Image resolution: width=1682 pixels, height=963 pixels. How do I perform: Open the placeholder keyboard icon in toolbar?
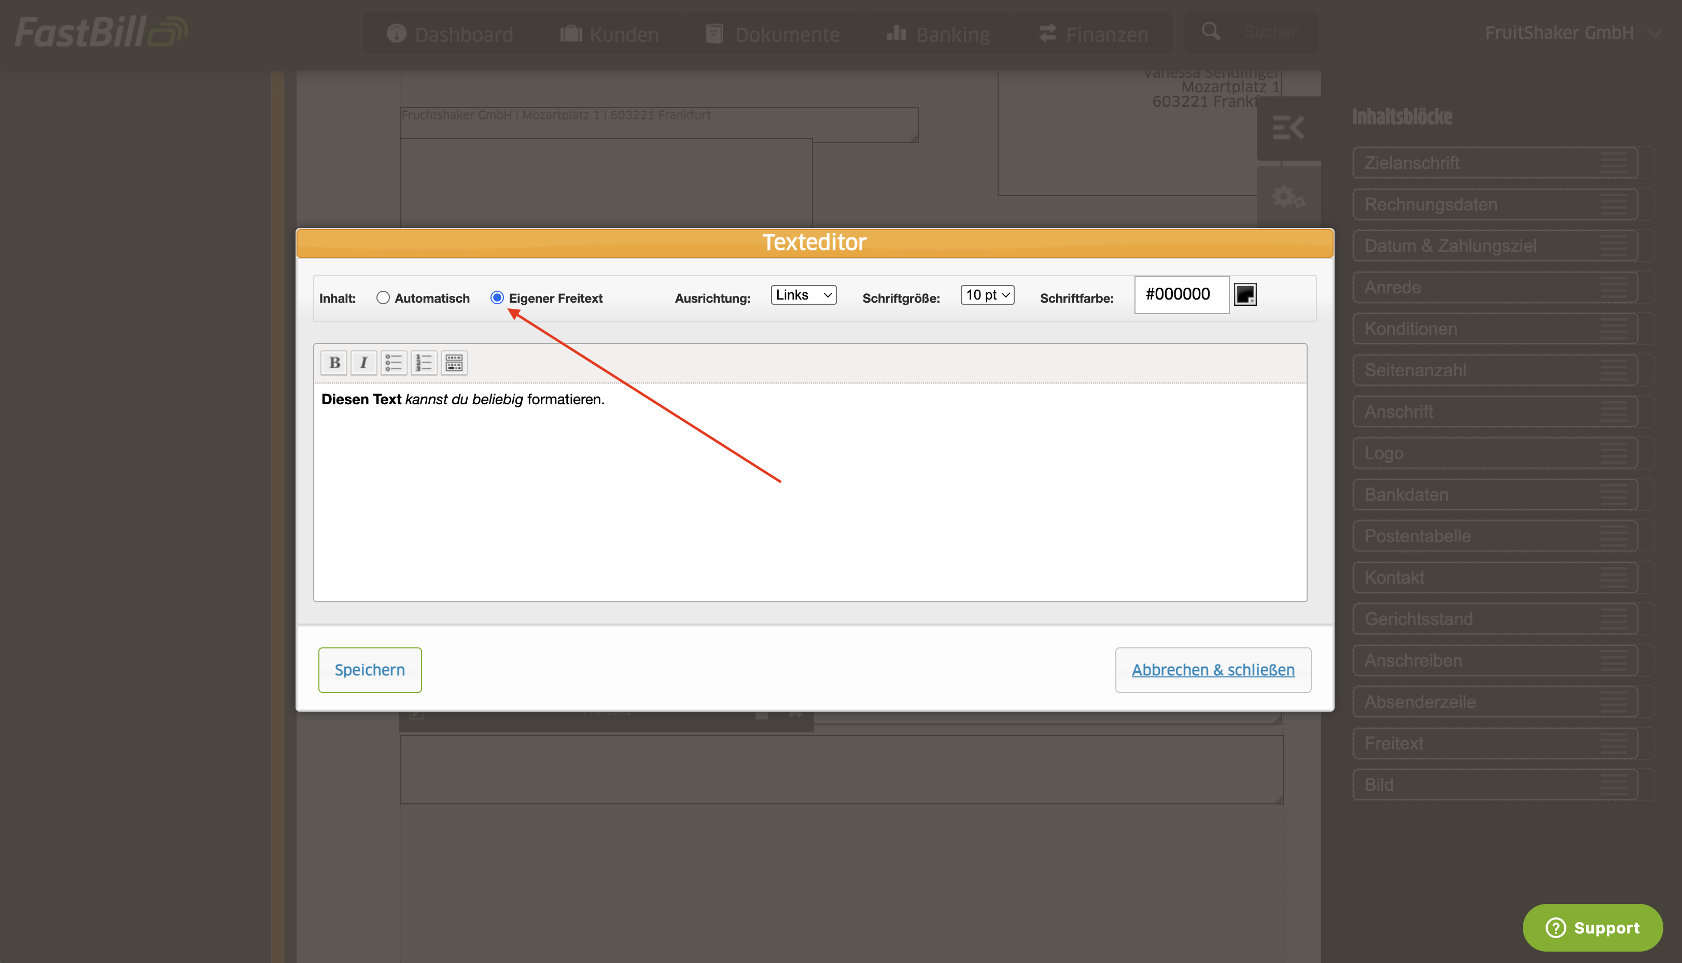[x=455, y=362]
